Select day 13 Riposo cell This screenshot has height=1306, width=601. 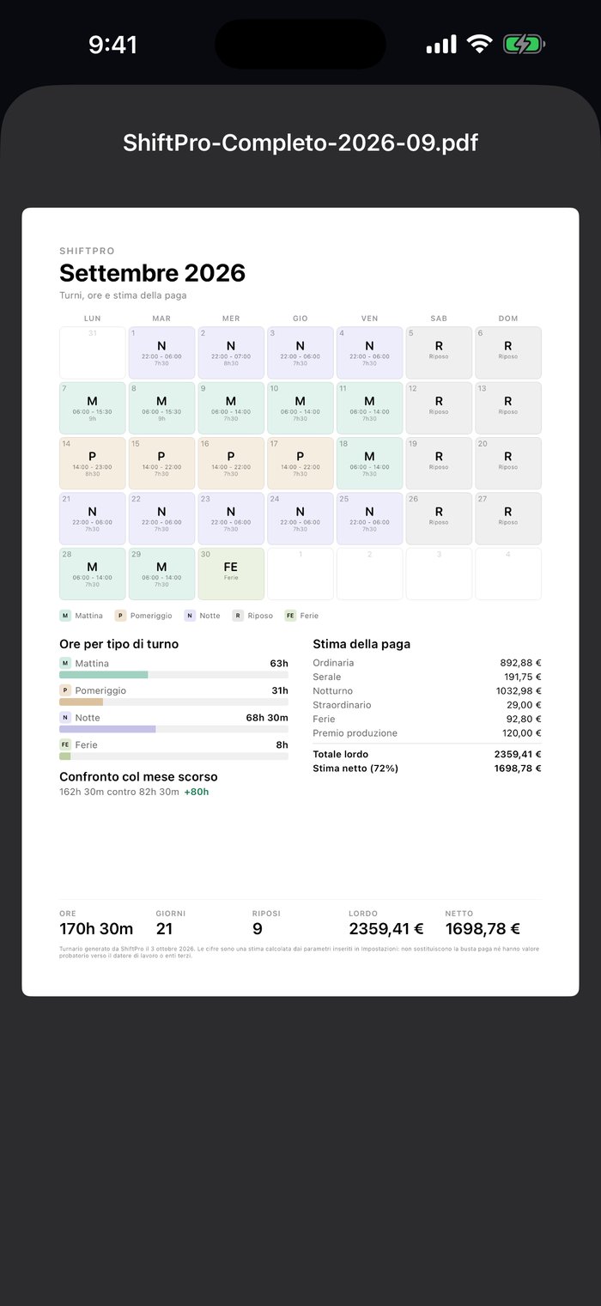(508, 408)
